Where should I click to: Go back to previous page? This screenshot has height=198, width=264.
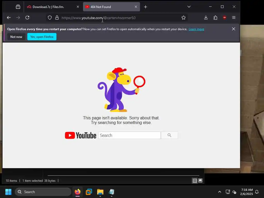(9, 18)
